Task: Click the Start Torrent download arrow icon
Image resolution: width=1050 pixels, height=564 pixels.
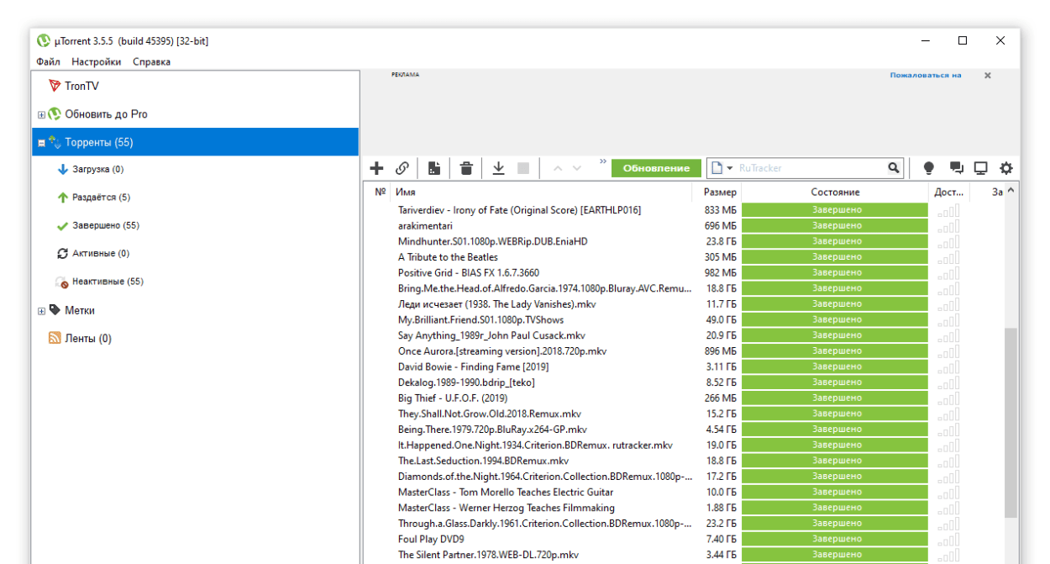Action: 498,168
